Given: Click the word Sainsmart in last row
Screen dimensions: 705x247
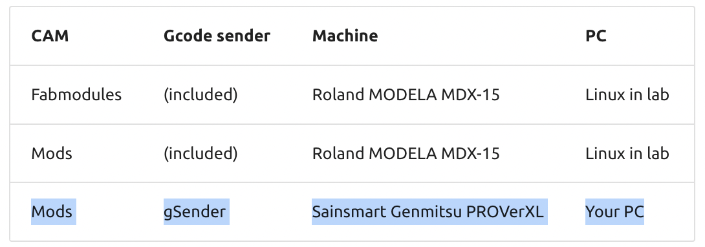Looking at the screenshot, I should (349, 211).
